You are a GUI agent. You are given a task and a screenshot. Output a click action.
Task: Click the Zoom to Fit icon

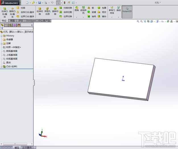[138, 21]
